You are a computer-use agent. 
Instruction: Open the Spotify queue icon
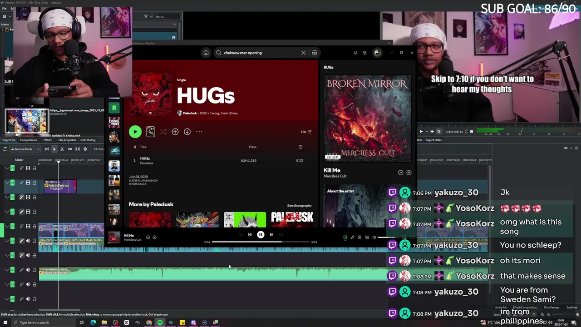tap(359, 237)
